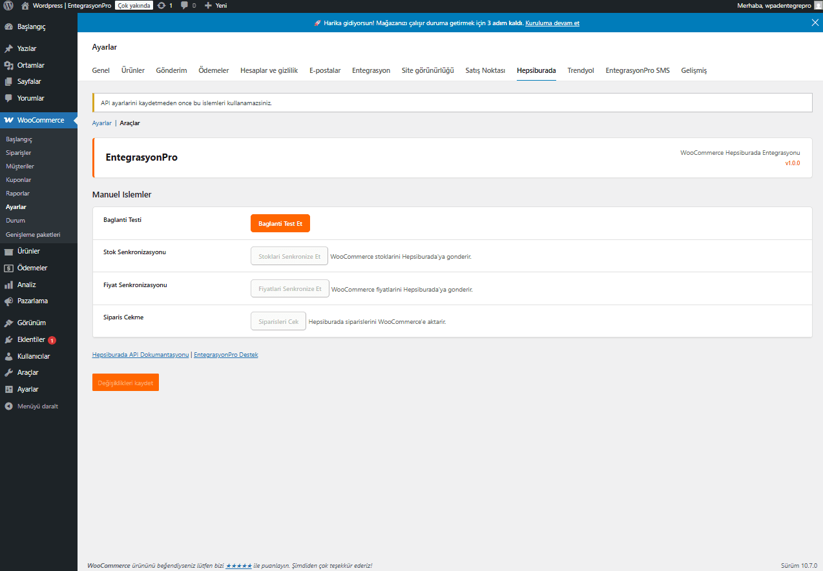
Task: Open Raporlar in WooCommerce submenu
Action: (17, 194)
